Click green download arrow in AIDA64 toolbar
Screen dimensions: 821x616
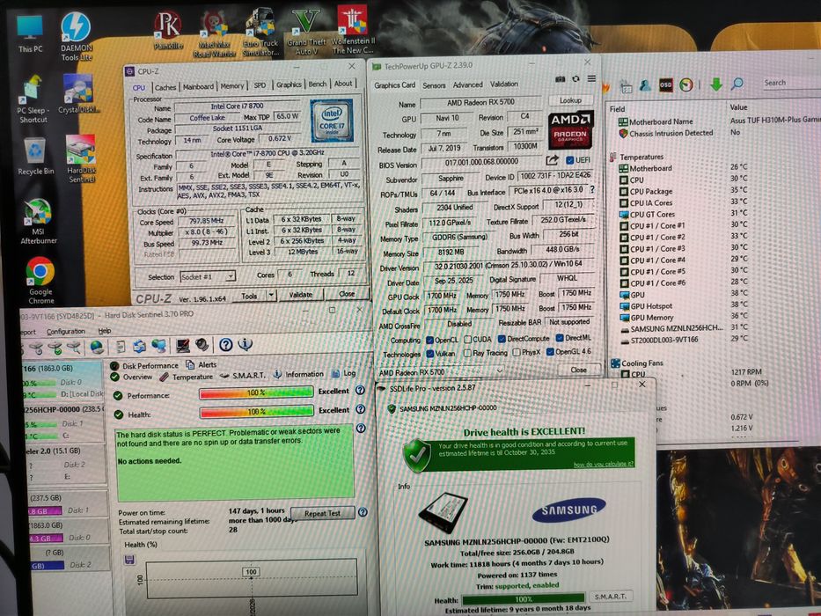coord(715,84)
